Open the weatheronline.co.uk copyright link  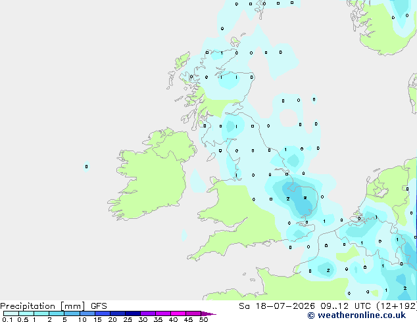[356, 315]
